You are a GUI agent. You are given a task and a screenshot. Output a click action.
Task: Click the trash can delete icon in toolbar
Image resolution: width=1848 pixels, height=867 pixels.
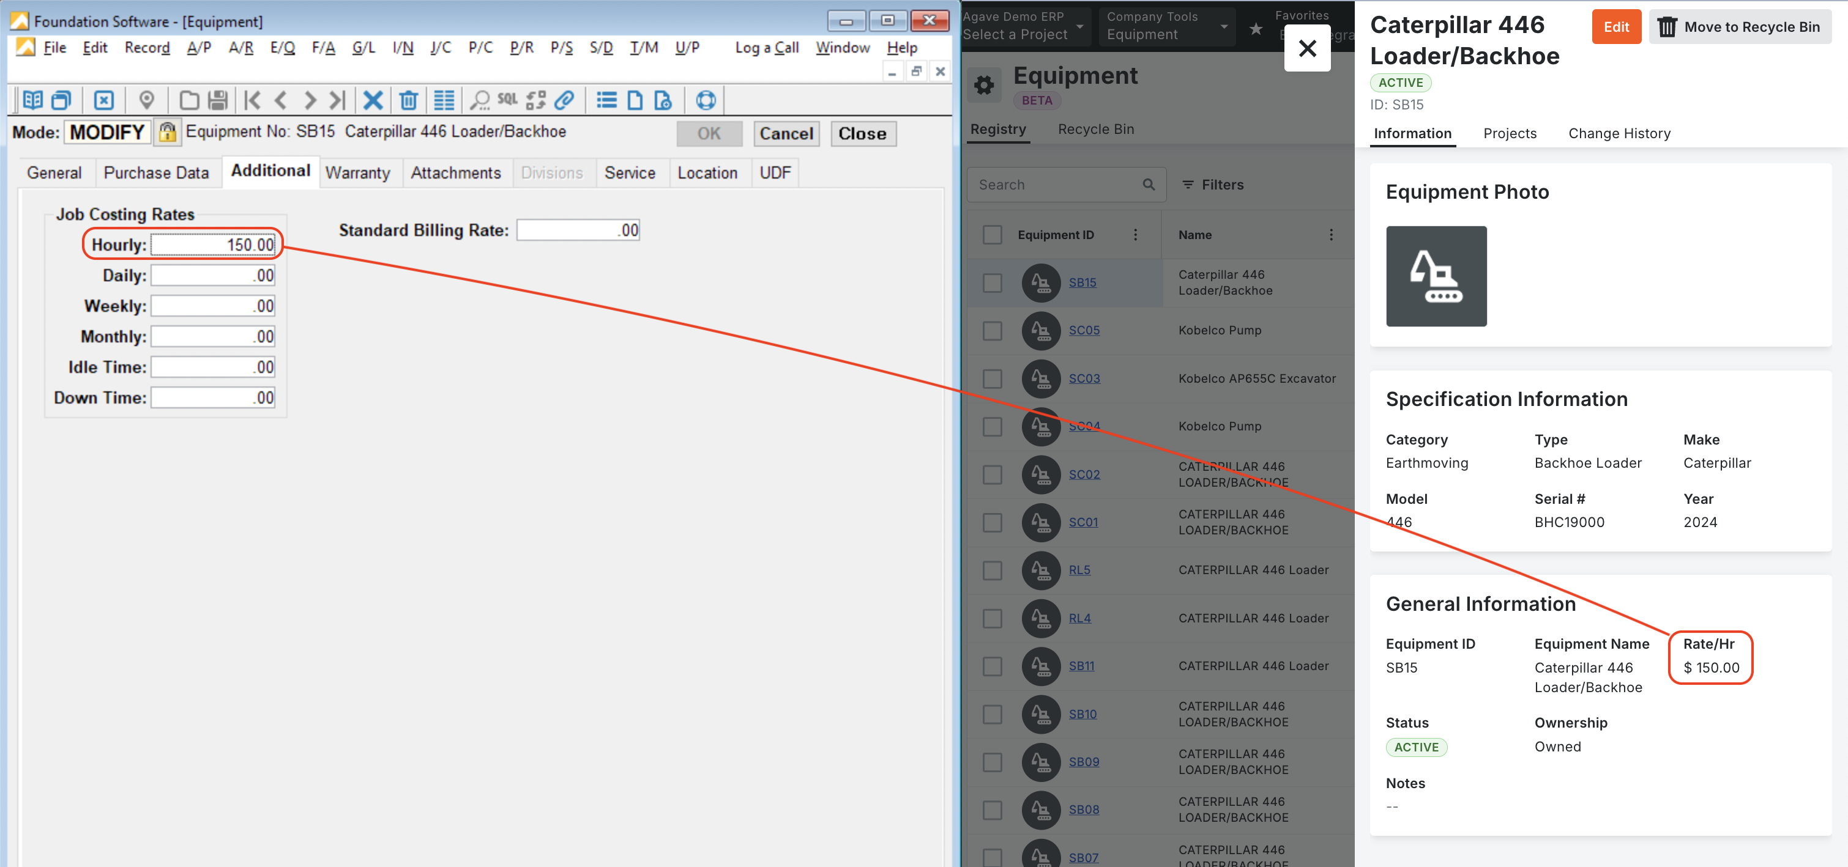click(408, 100)
